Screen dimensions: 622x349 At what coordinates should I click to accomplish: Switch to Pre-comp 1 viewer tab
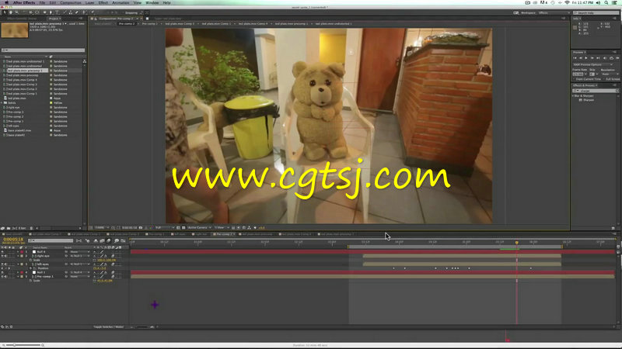[x=150, y=24]
